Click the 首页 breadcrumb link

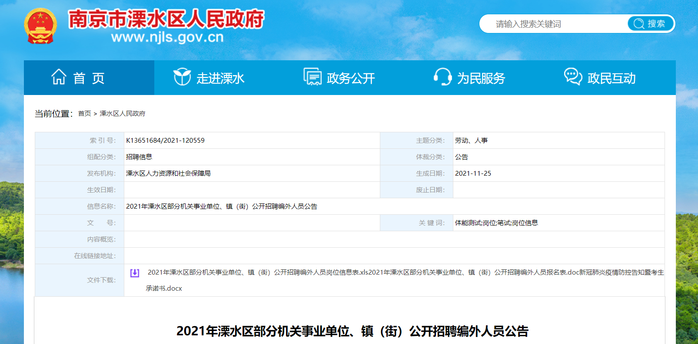[84, 114]
